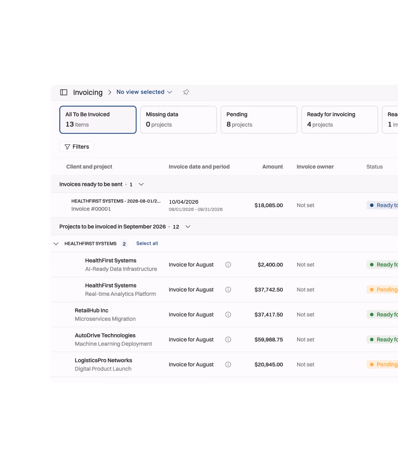The height and width of the screenshot is (467, 398).
Task: Click the $59,988.75 amount
Action: point(269,340)
